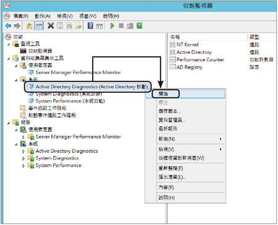Click the Show/Hide Action Pane toolbar icon
Screen dimensions: 278x225
(x=99, y=26)
